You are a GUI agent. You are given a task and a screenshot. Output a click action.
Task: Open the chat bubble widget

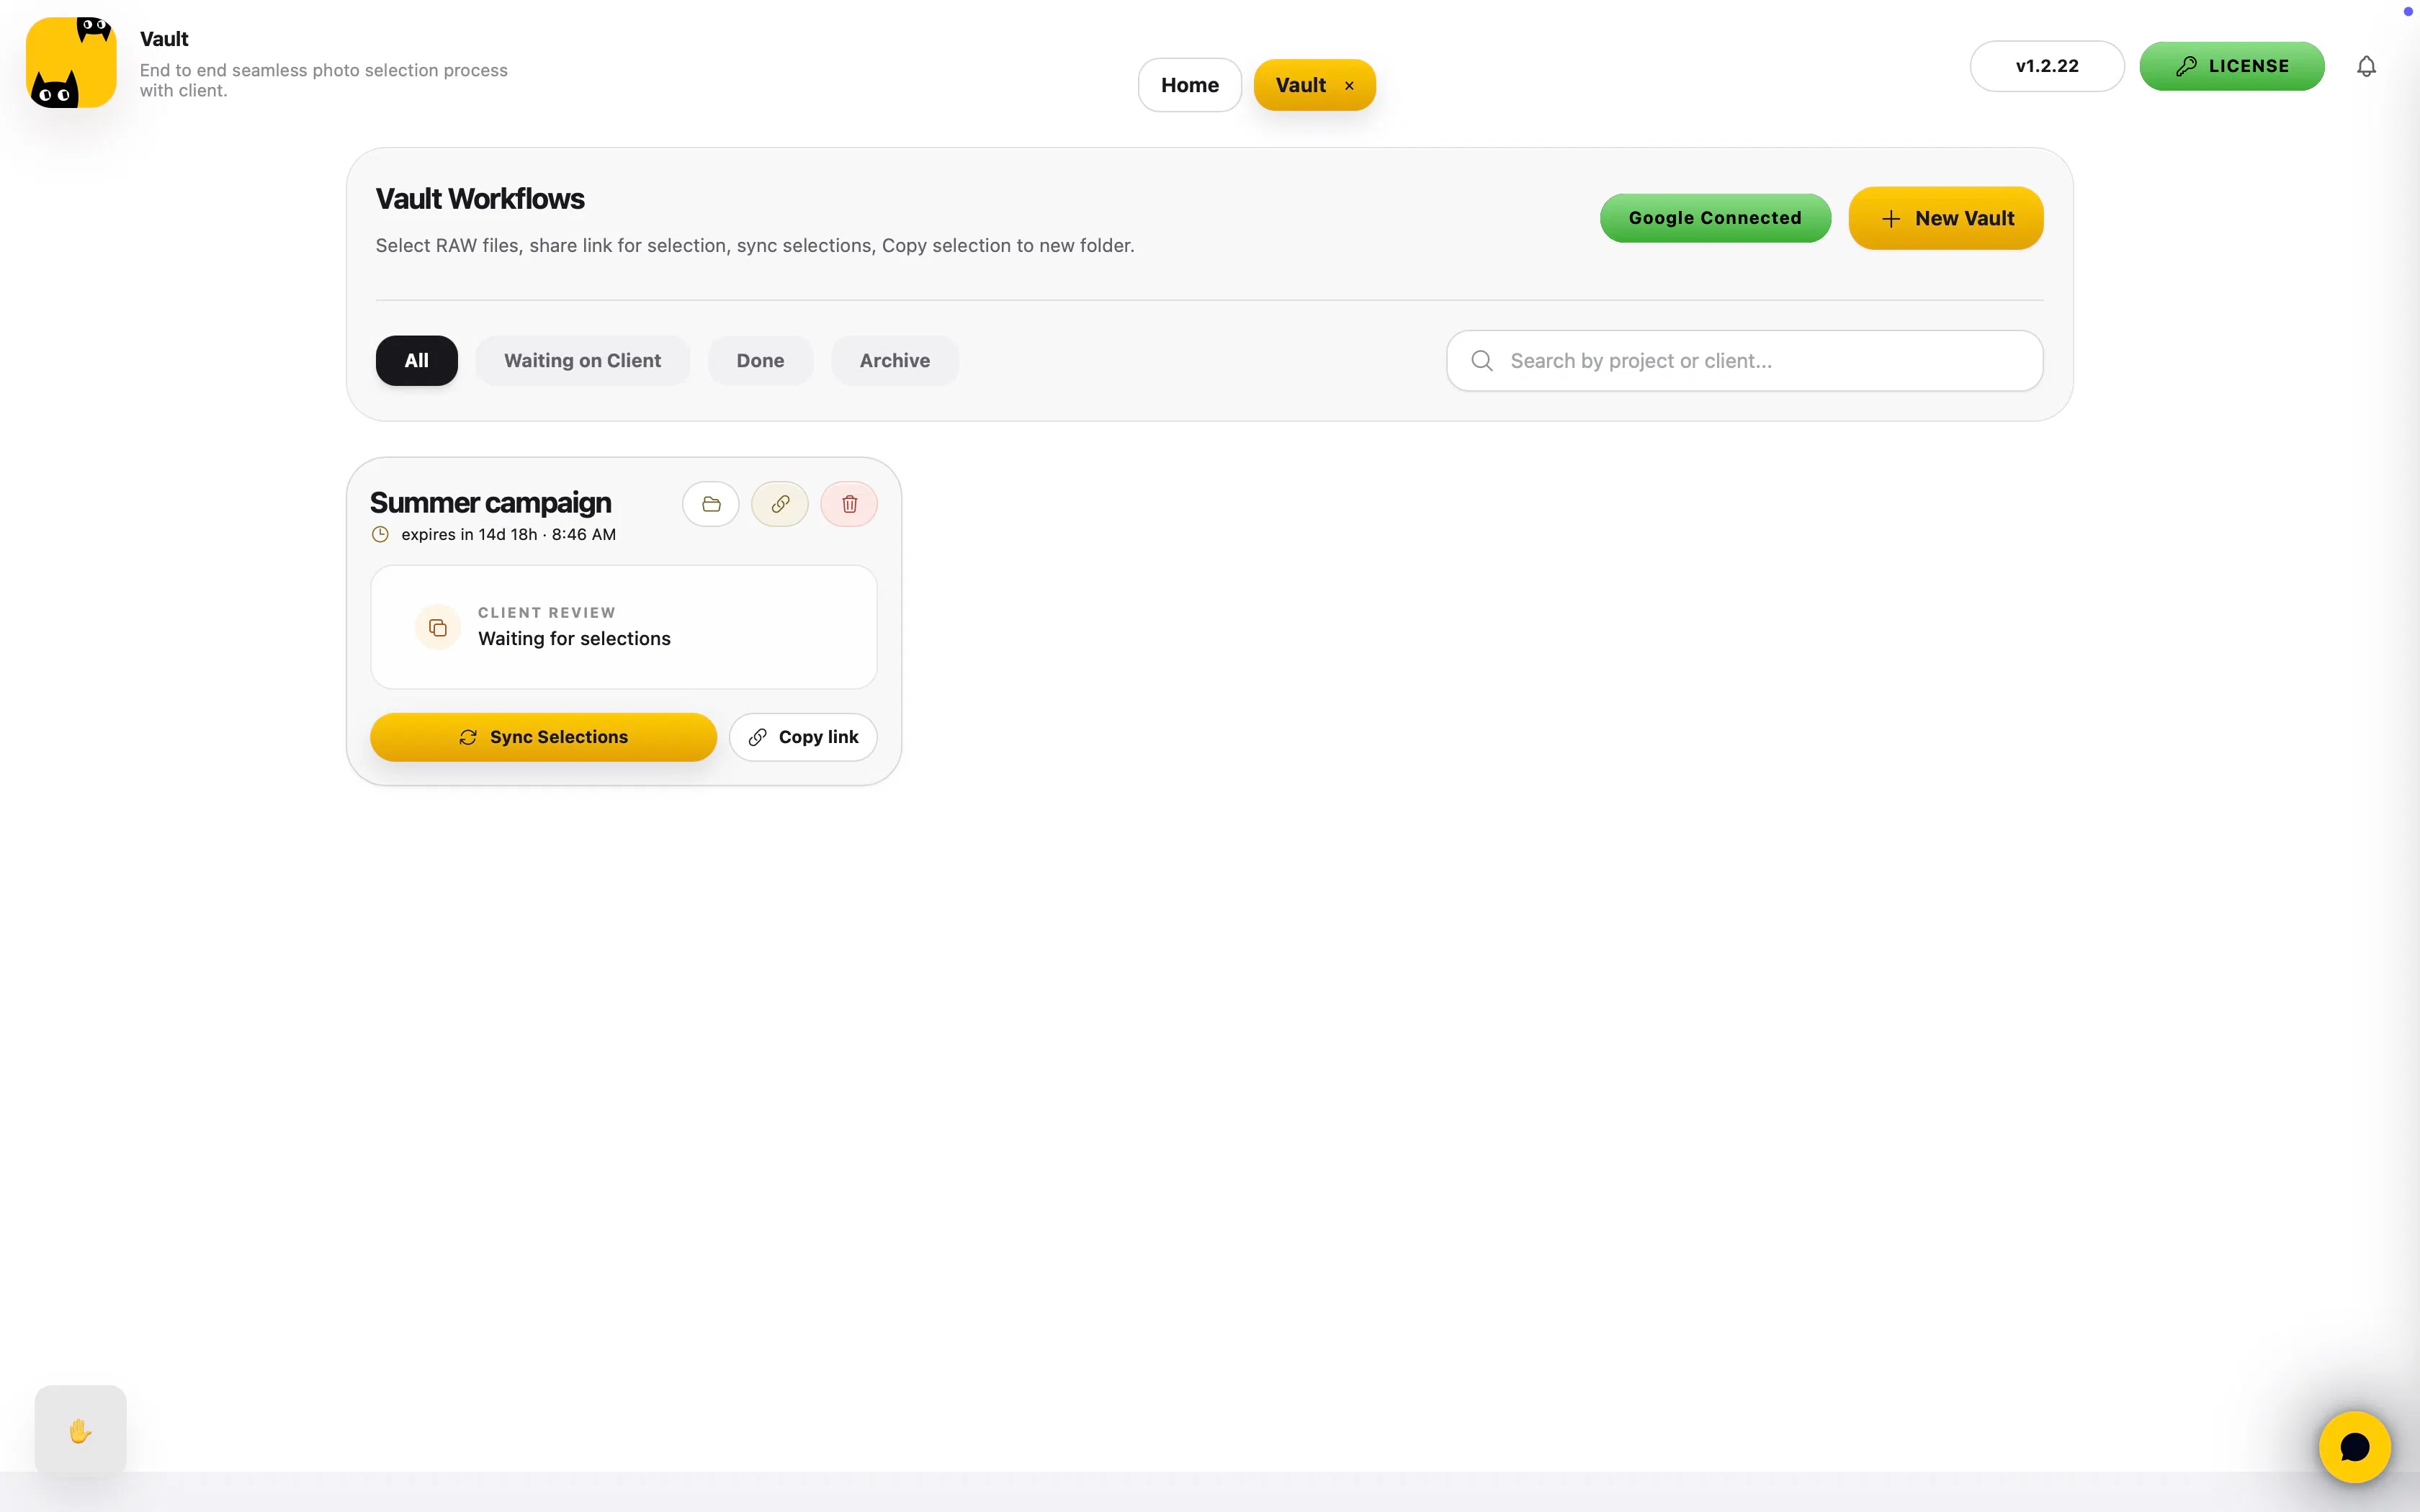click(x=2355, y=1446)
